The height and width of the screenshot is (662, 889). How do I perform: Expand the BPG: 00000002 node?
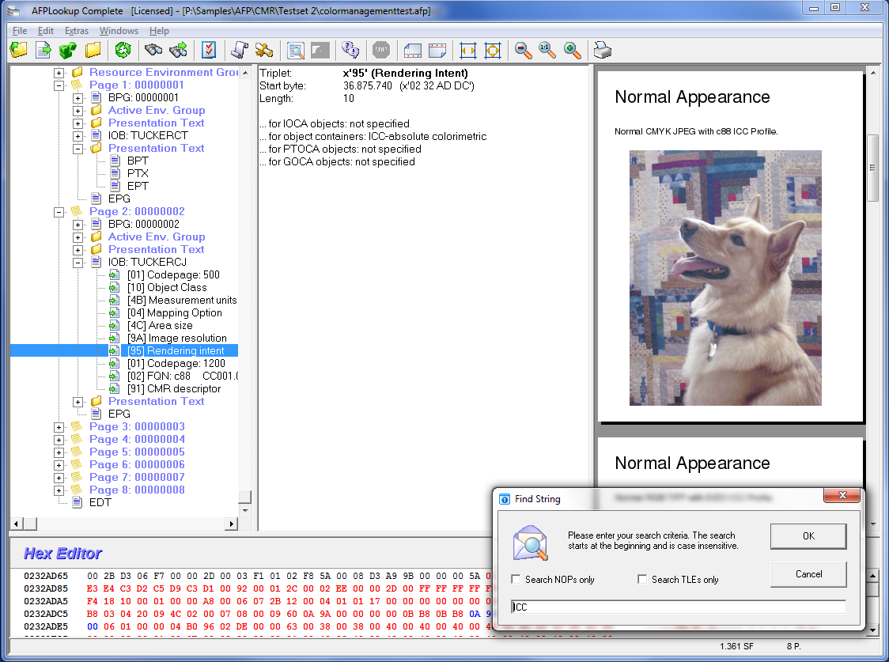tap(78, 225)
